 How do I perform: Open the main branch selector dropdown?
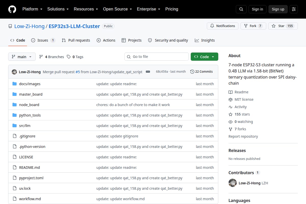tap(22, 57)
